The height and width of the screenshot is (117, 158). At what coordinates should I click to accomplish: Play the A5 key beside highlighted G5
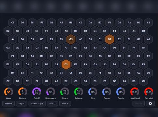(80, 39)
